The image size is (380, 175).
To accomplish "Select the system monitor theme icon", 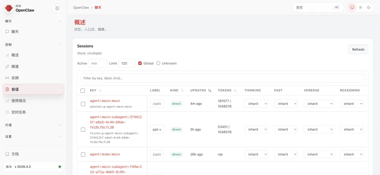I will (x=352, y=7).
